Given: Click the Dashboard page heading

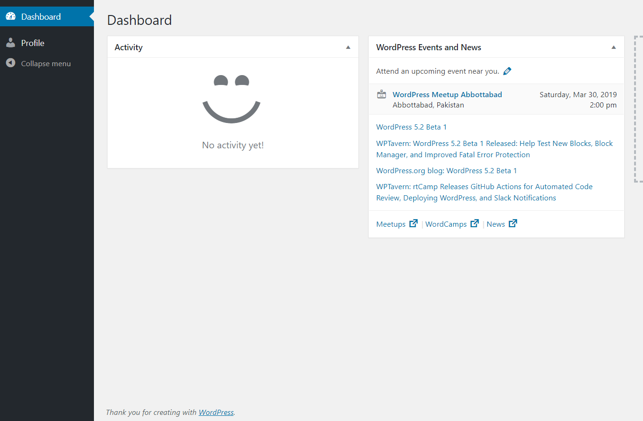Looking at the screenshot, I should click(139, 20).
